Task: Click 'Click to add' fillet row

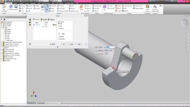Action: pos(45,26)
